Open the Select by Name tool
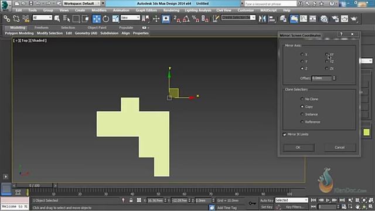The height and width of the screenshot is (211, 375). (x=66, y=19)
